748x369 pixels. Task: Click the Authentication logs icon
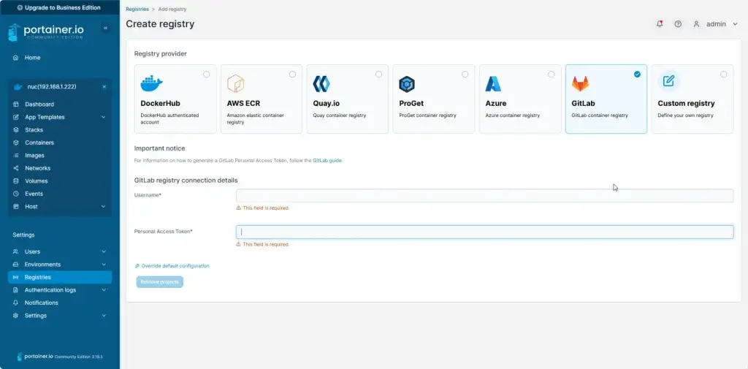point(16,290)
